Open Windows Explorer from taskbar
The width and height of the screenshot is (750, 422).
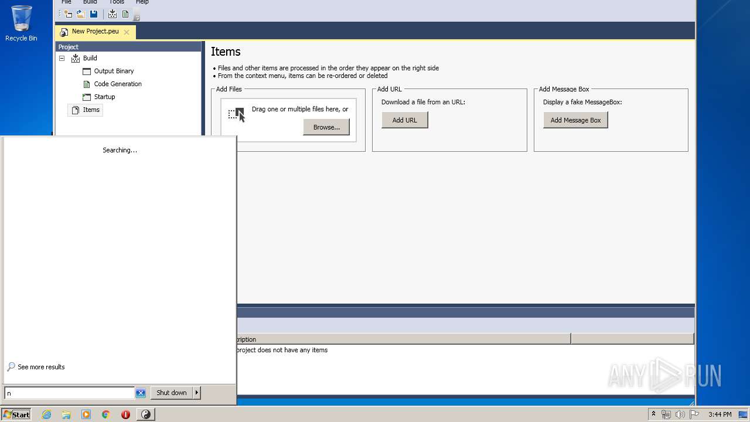[x=66, y=414]
